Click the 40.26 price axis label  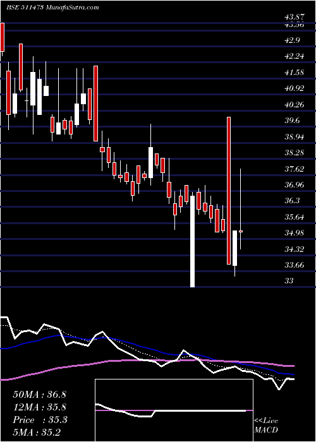click(x=295, y=105)
